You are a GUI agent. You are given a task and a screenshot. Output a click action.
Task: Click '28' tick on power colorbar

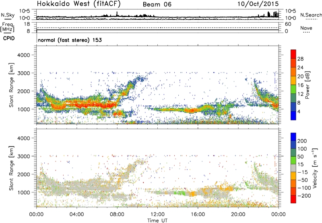click(300, 59)
